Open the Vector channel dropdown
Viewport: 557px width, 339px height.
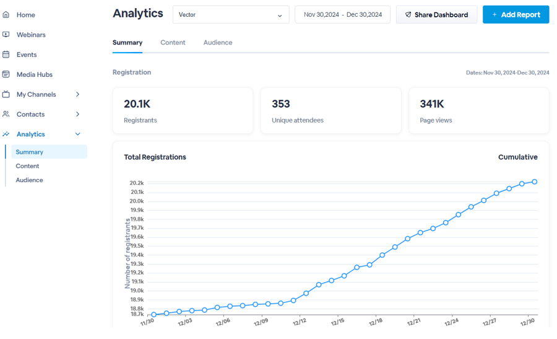coord(231,15)
